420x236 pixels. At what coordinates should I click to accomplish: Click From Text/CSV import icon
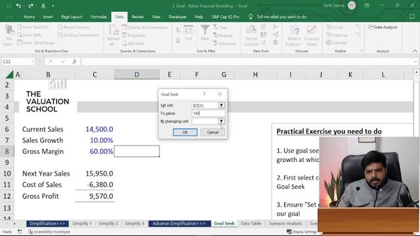tap(33, 27)
